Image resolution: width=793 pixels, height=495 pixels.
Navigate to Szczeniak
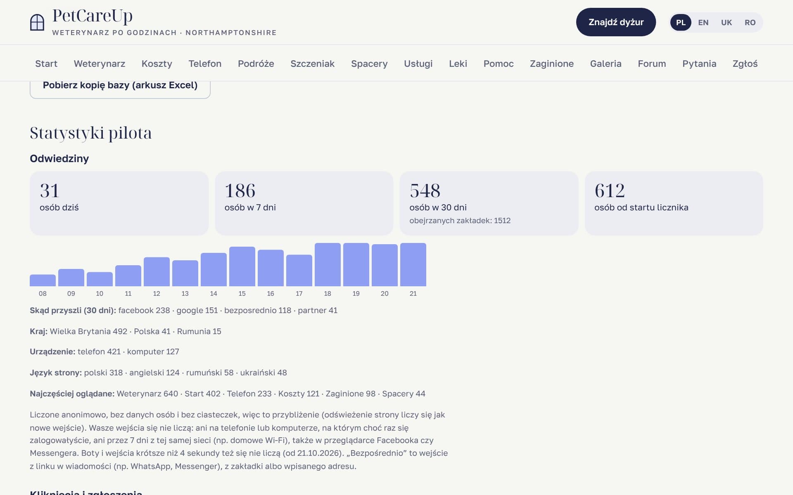[x=313, y=64]
